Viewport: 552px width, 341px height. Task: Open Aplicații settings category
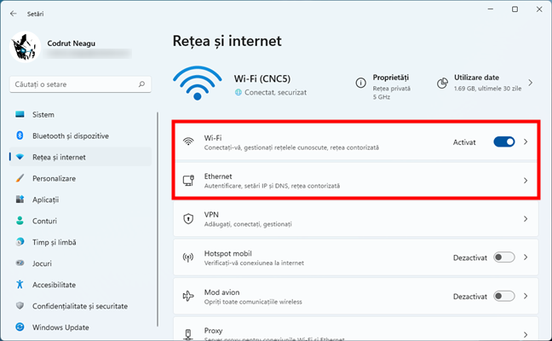81,199
